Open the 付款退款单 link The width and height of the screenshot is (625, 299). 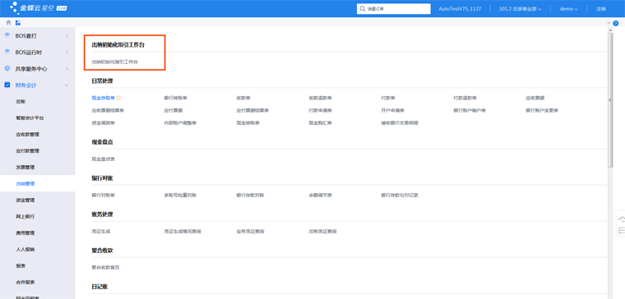(x=465, y=98)
